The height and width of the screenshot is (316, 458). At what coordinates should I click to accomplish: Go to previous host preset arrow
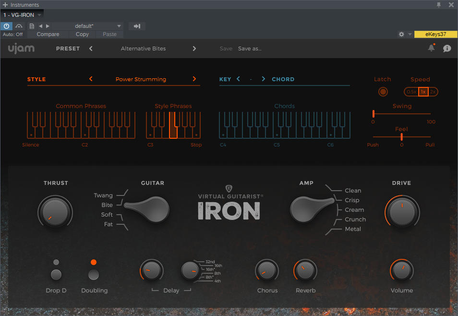[41, 26]
